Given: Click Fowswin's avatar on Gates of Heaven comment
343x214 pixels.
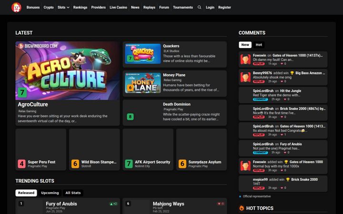Looking at the screenshot, I should point(245,59).
